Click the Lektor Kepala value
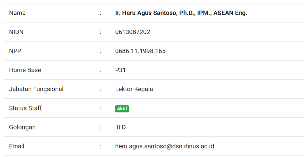The image size is (304, 157). coord(134,89)
